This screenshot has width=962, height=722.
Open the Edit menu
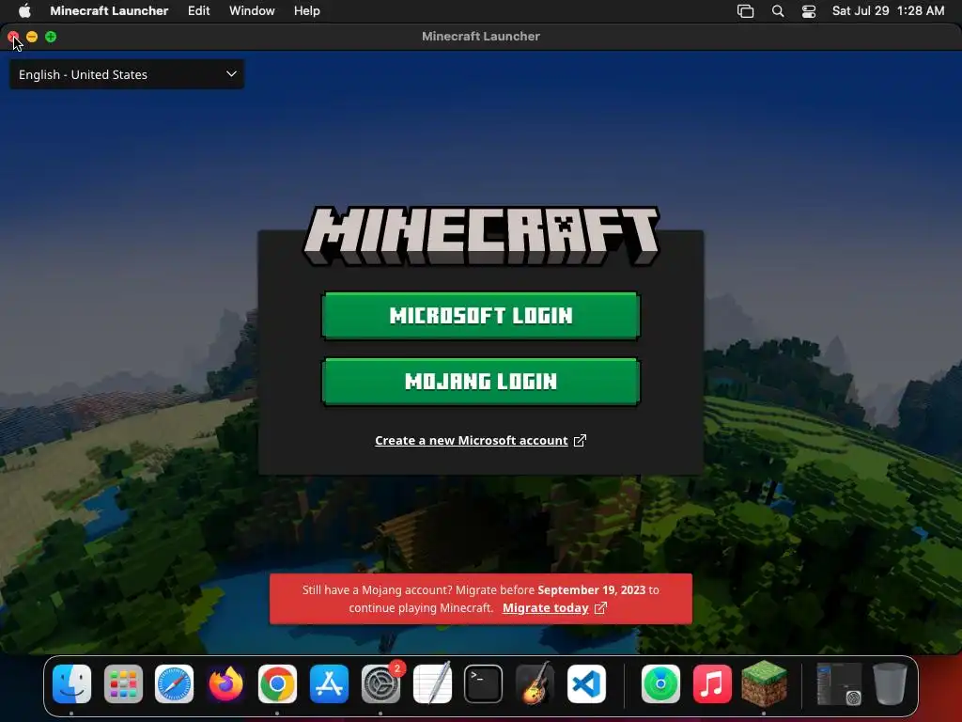coord(199,10)
